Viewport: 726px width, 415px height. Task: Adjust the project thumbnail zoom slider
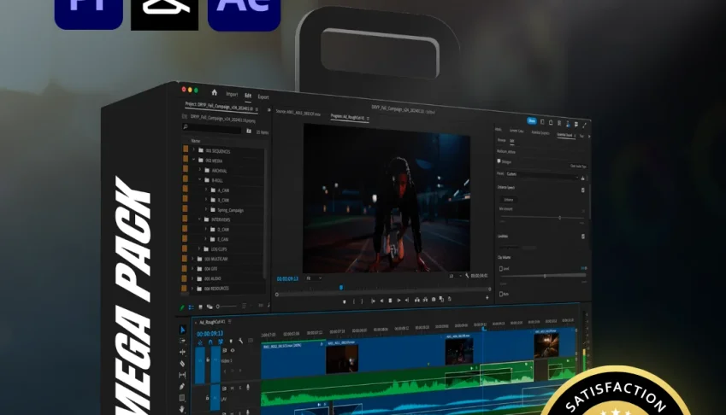point(226,306)
